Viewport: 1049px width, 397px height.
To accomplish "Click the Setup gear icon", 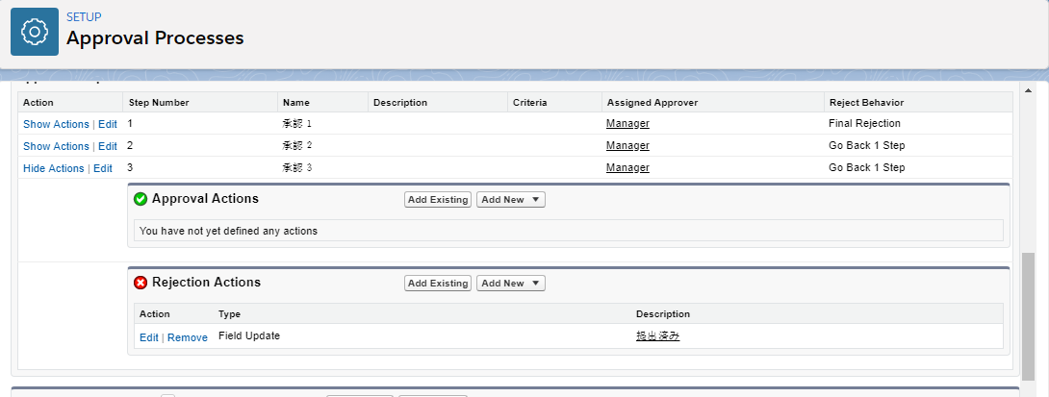I will tap(35, 33).
